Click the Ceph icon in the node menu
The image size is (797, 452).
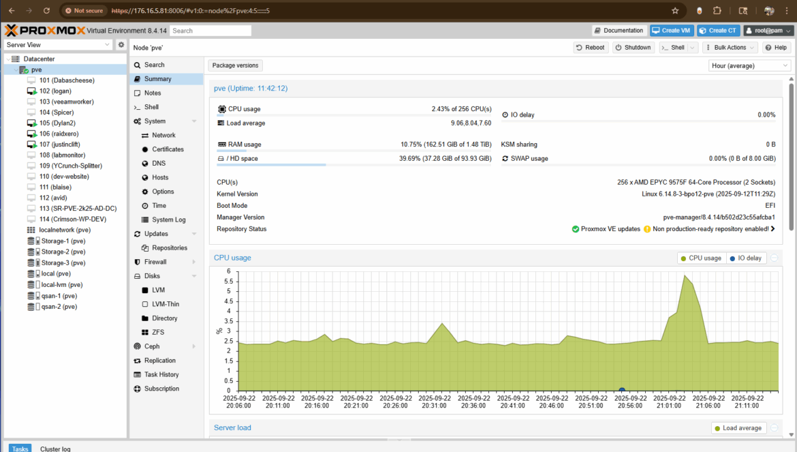(138, 346)
